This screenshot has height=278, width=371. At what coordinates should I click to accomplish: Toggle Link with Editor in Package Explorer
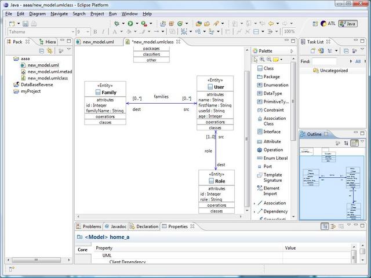[x=50, y=51]
